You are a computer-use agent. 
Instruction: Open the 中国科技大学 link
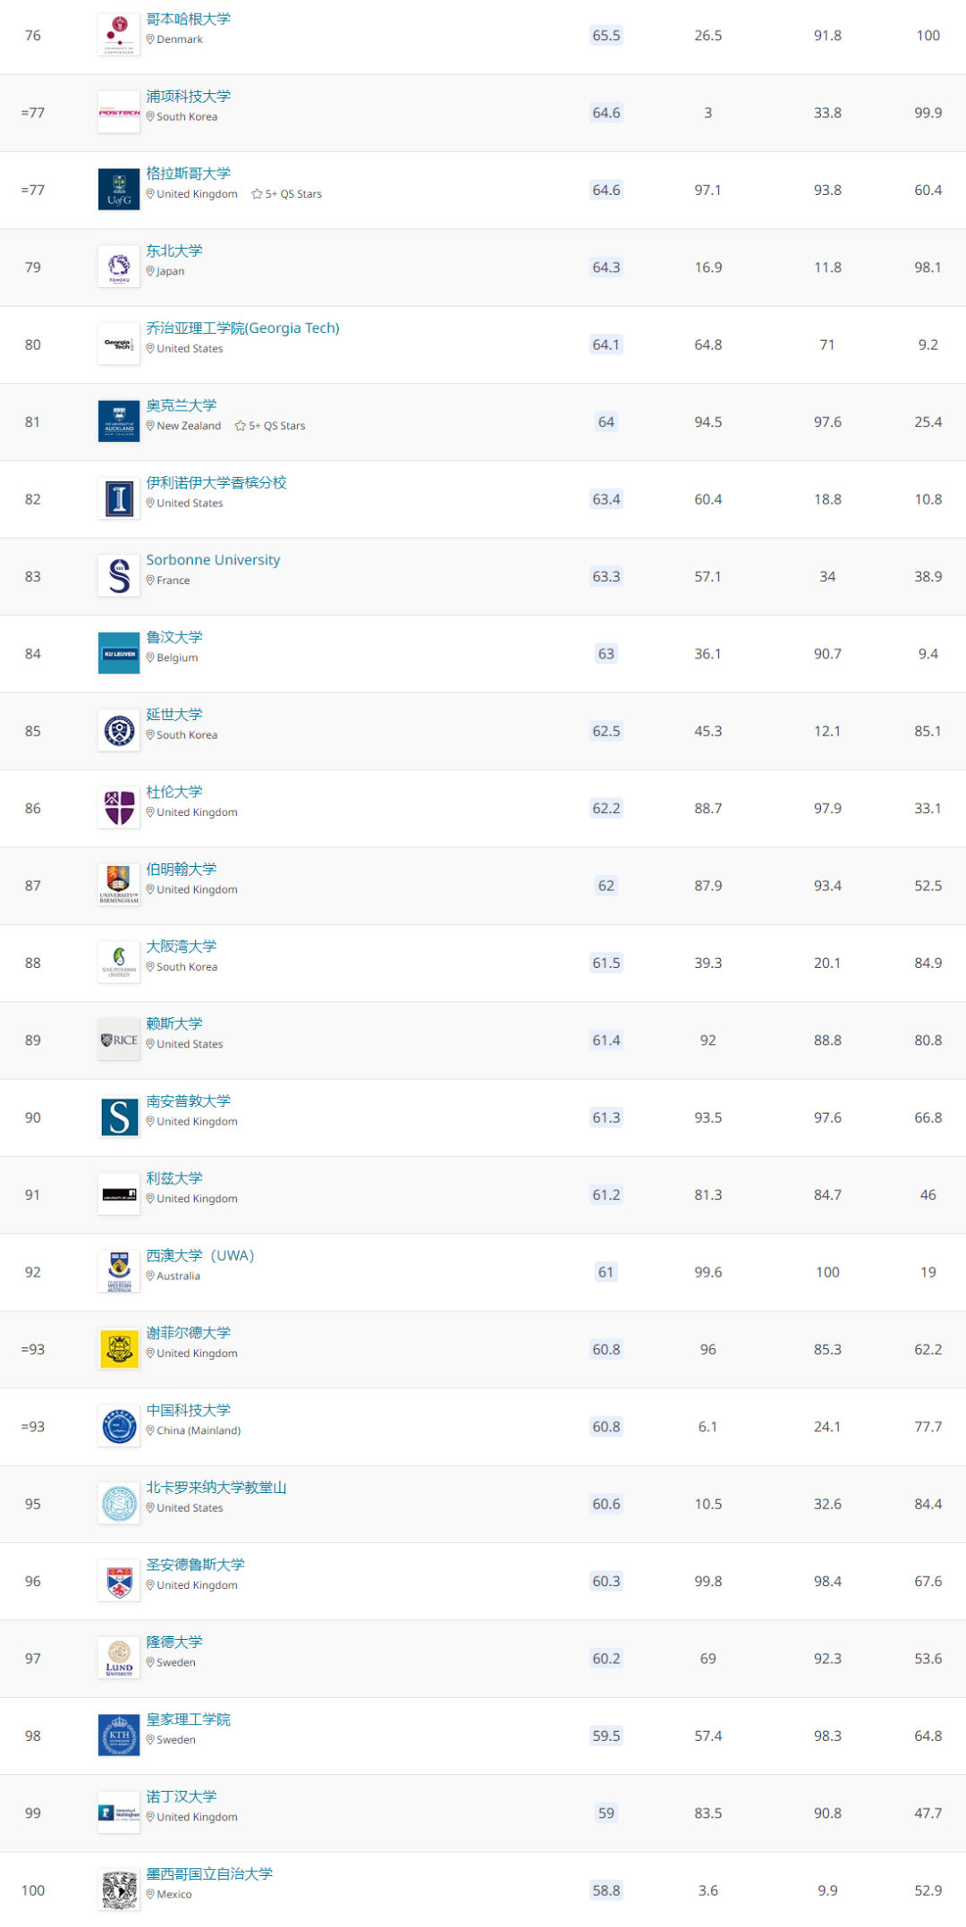click(x=188, y=1411)
